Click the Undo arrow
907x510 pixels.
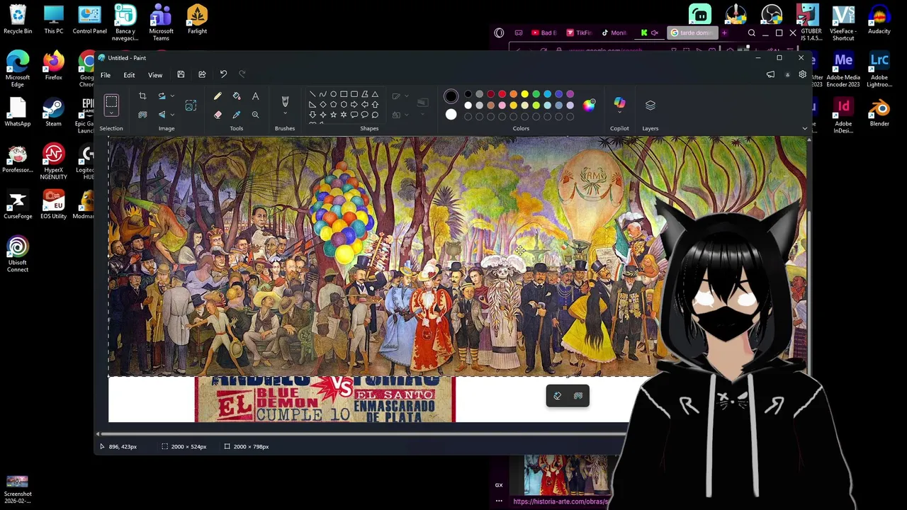tap(223, 74)
